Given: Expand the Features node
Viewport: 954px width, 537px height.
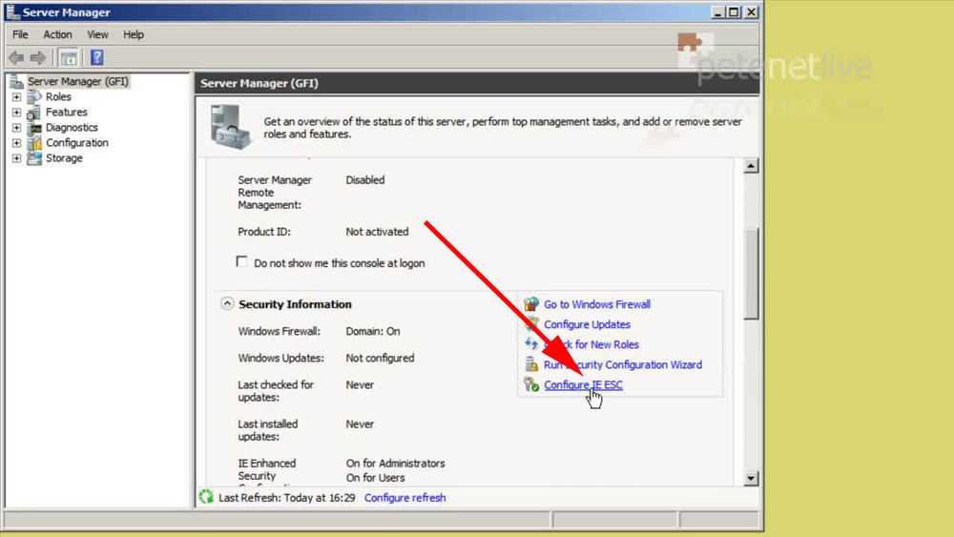Looking at the screenshot, I should 16,112.
